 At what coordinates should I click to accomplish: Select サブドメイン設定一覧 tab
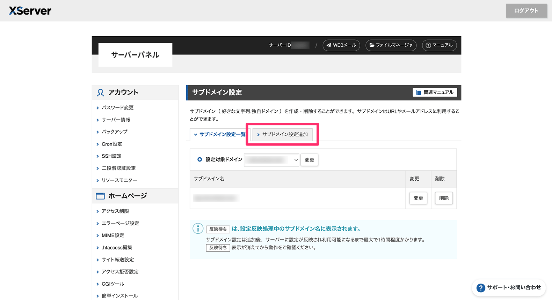220,134
